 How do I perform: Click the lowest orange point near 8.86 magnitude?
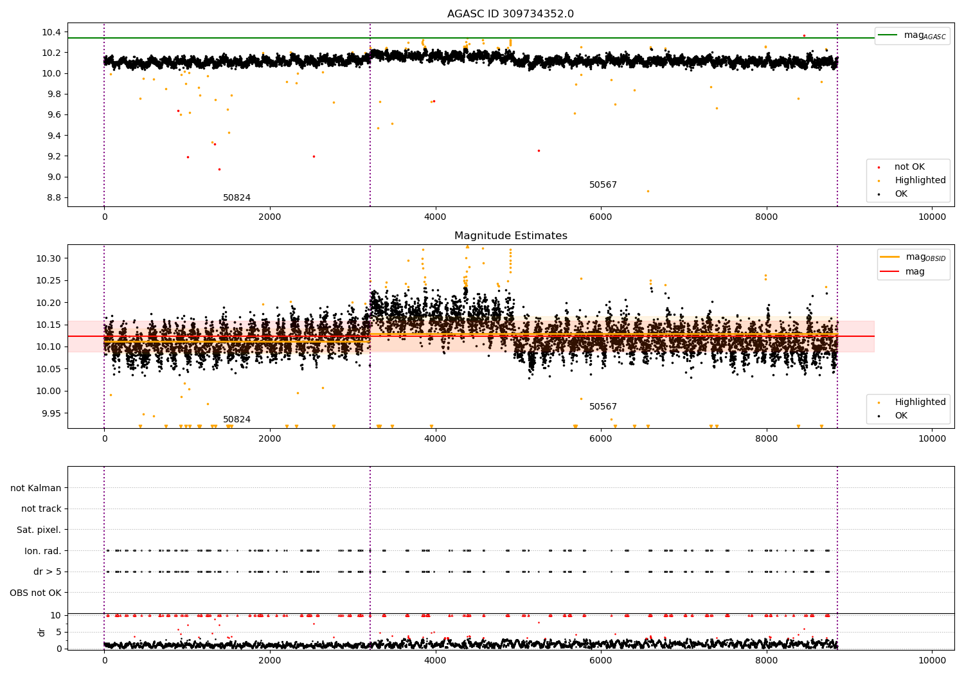coord(648,191)
